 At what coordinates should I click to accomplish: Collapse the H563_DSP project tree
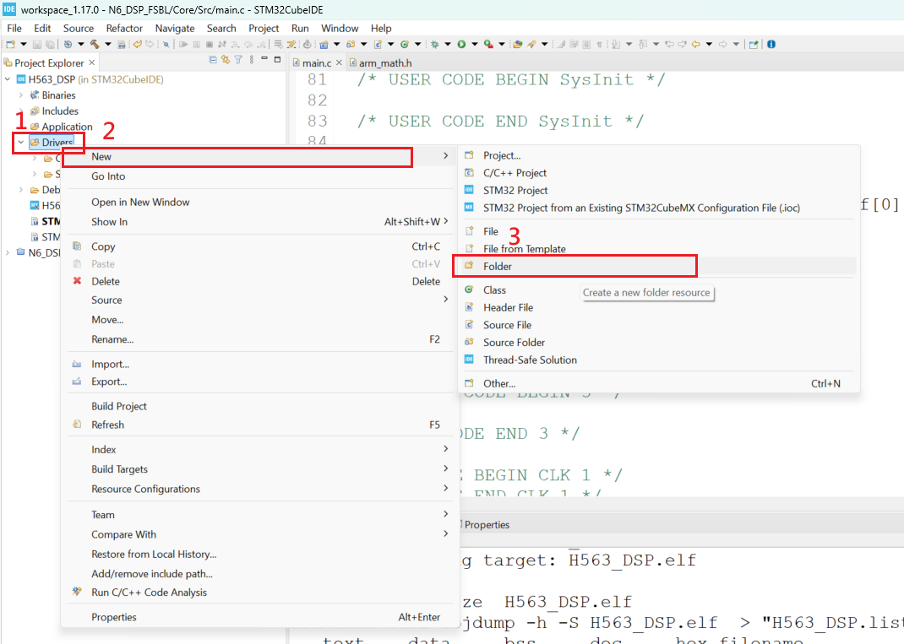[8, 78]
